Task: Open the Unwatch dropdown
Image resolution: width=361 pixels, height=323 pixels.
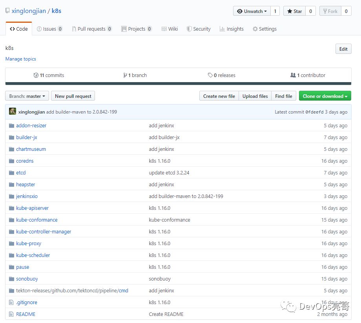Action: click(x=252, y=11)
